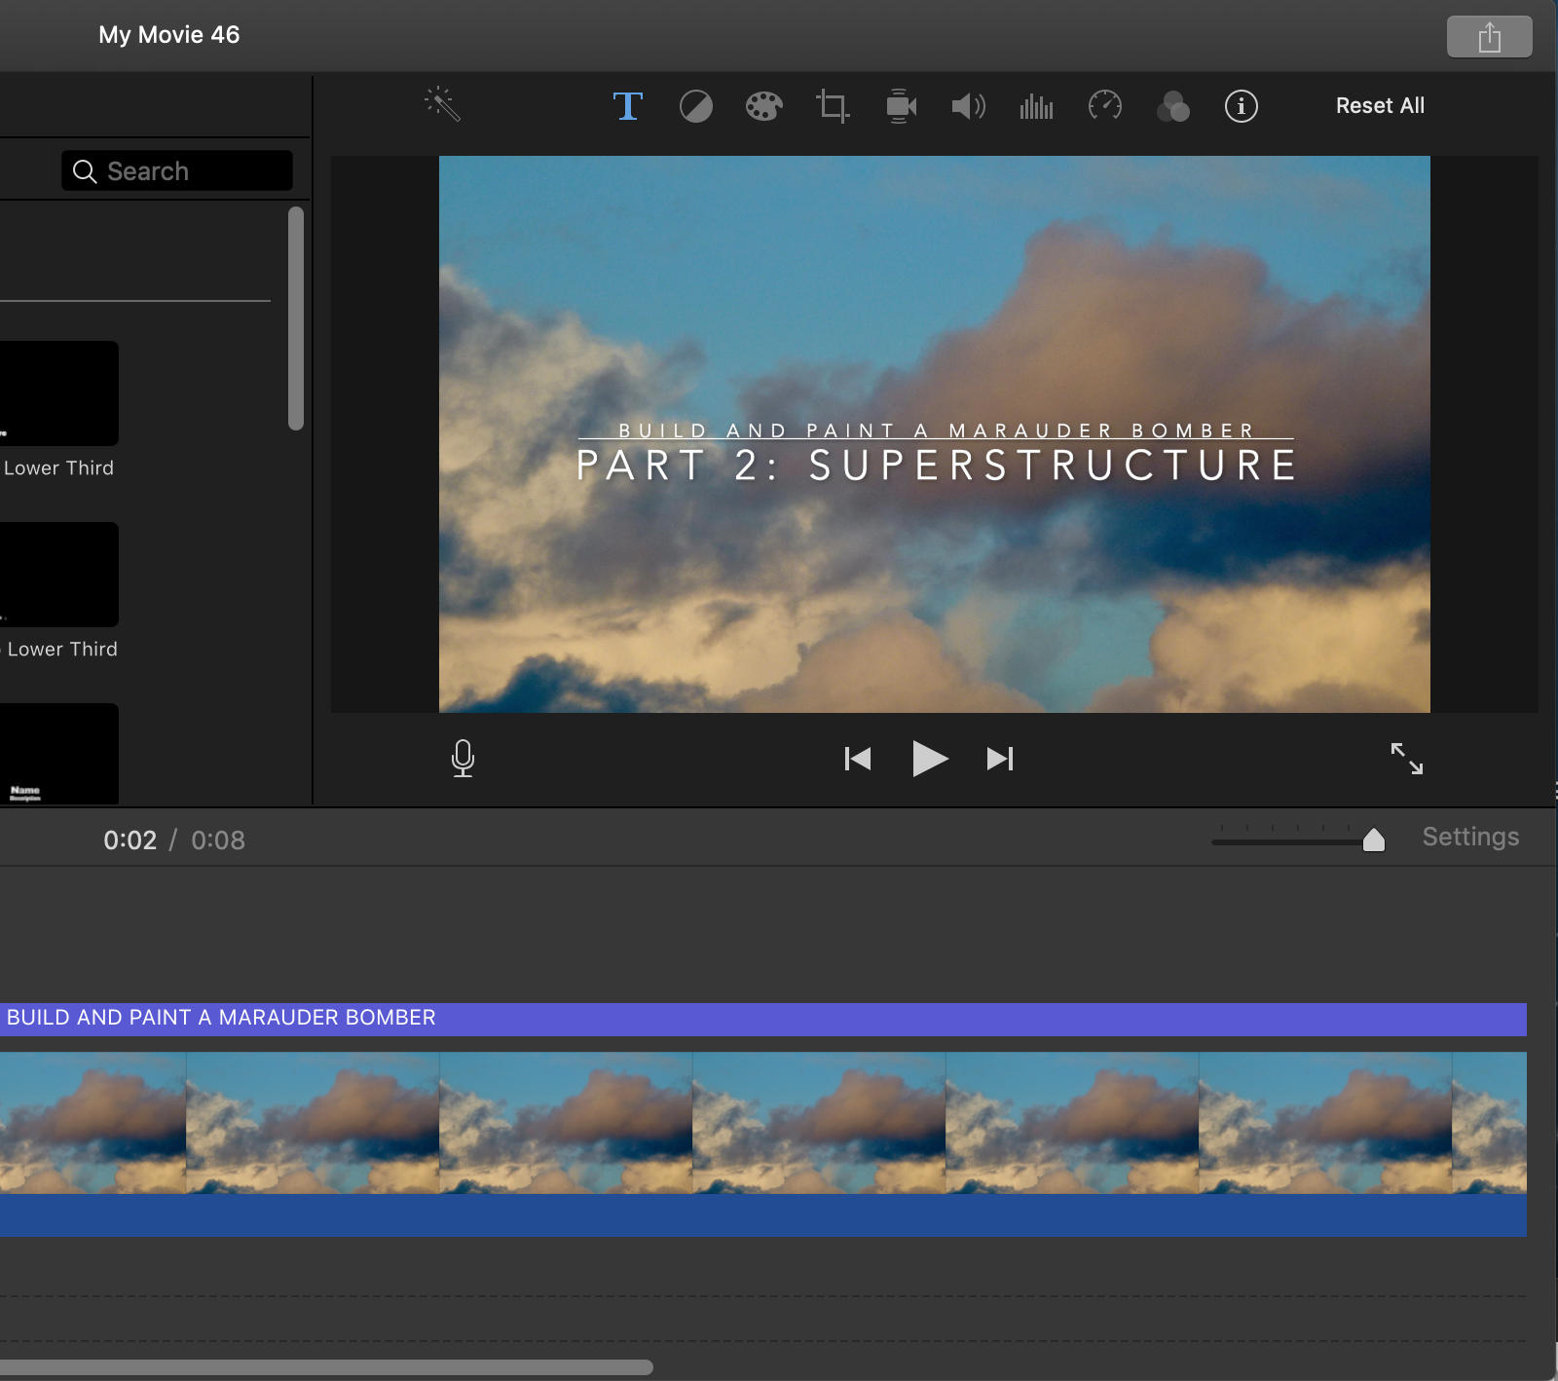This screenshot has height=1381, width=1558.
Task: Show the clip information panel
Action: pyautogui.click(x=1242, y=106)
